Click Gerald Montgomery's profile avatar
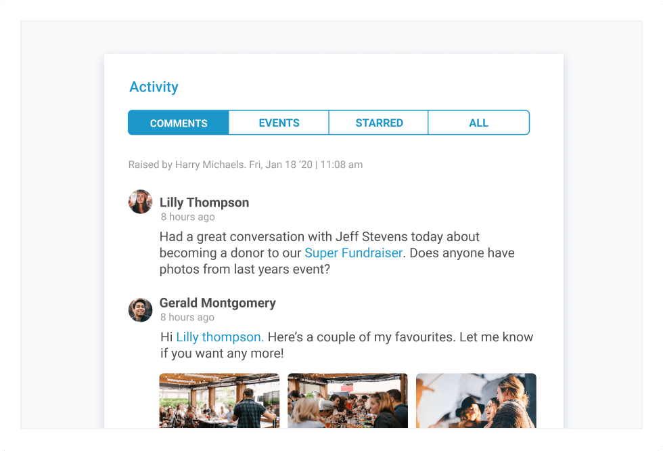This screenshot has width=663, height=451. (x=141, y=310)
